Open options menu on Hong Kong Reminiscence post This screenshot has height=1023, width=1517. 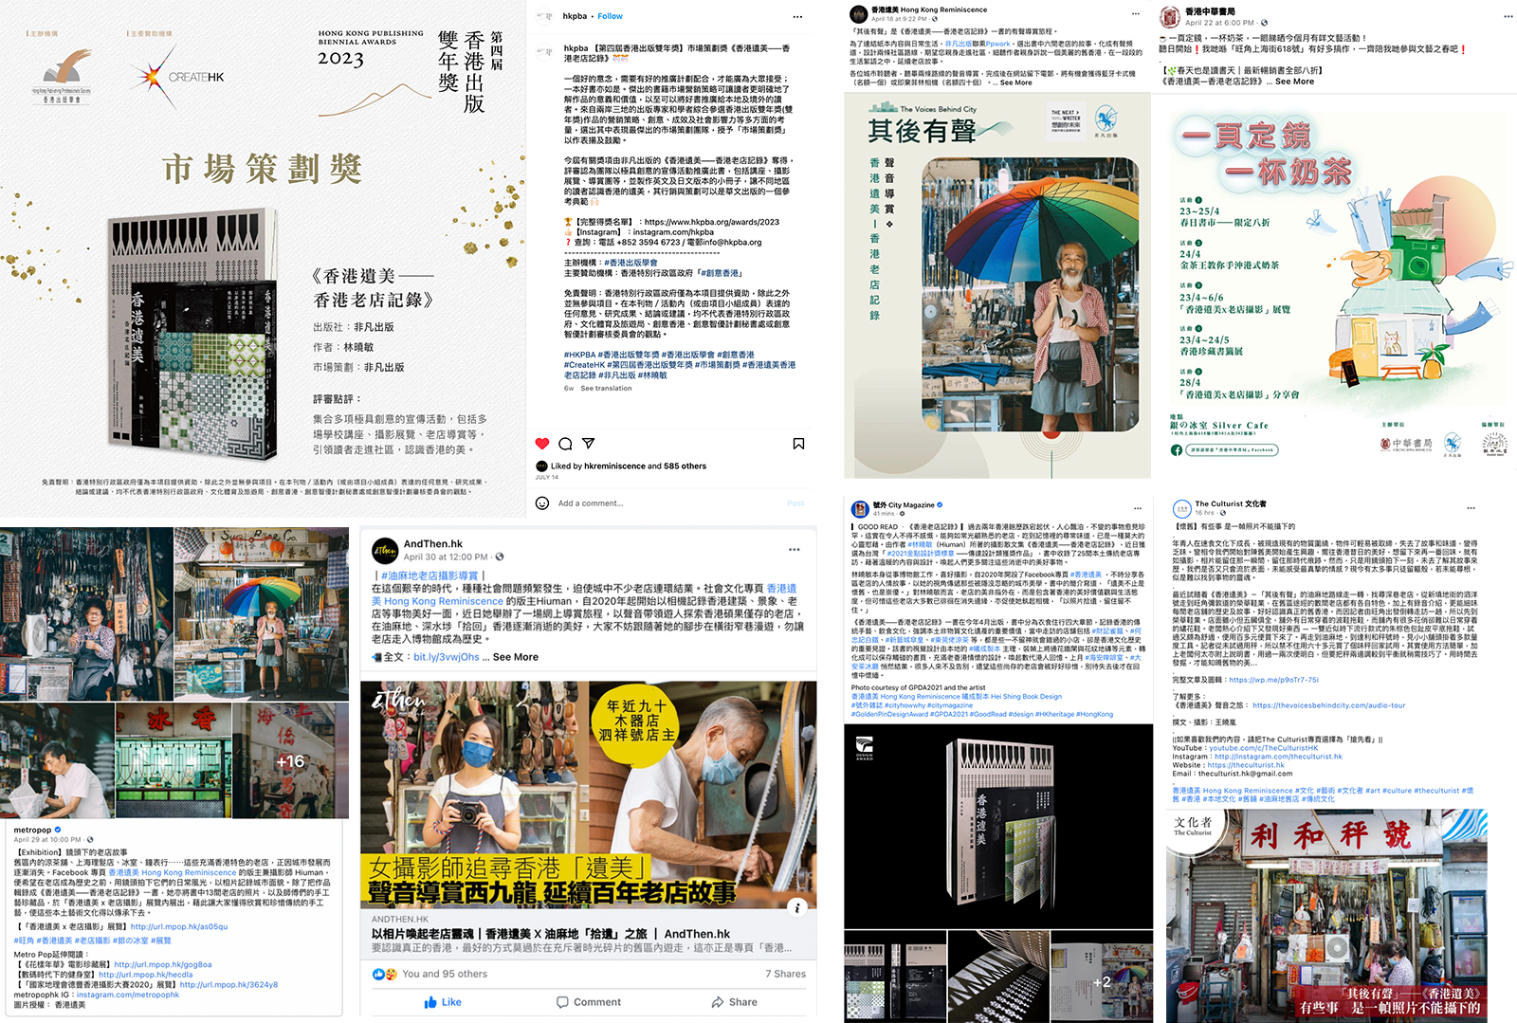[1135, 13]
